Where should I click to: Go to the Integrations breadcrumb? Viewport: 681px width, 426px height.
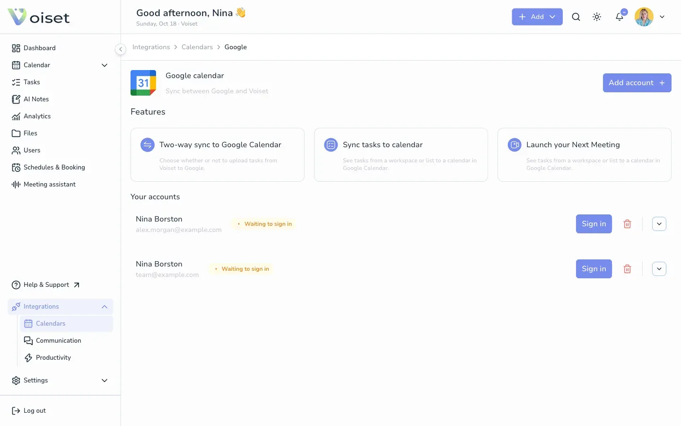[x=151, y=47]
